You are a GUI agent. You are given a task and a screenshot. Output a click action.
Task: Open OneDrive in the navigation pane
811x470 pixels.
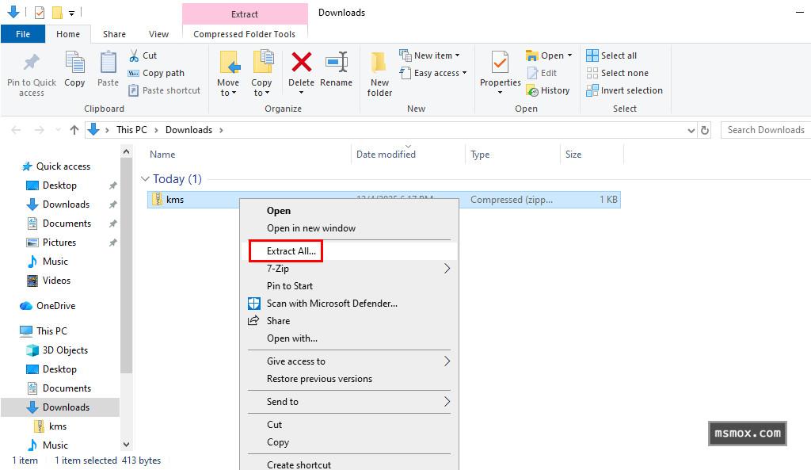(55, 306)
